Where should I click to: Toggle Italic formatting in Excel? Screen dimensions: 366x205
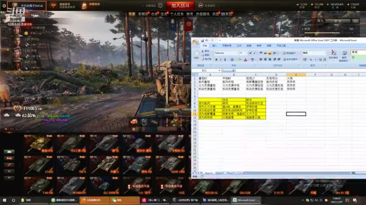tap(221, 60)
